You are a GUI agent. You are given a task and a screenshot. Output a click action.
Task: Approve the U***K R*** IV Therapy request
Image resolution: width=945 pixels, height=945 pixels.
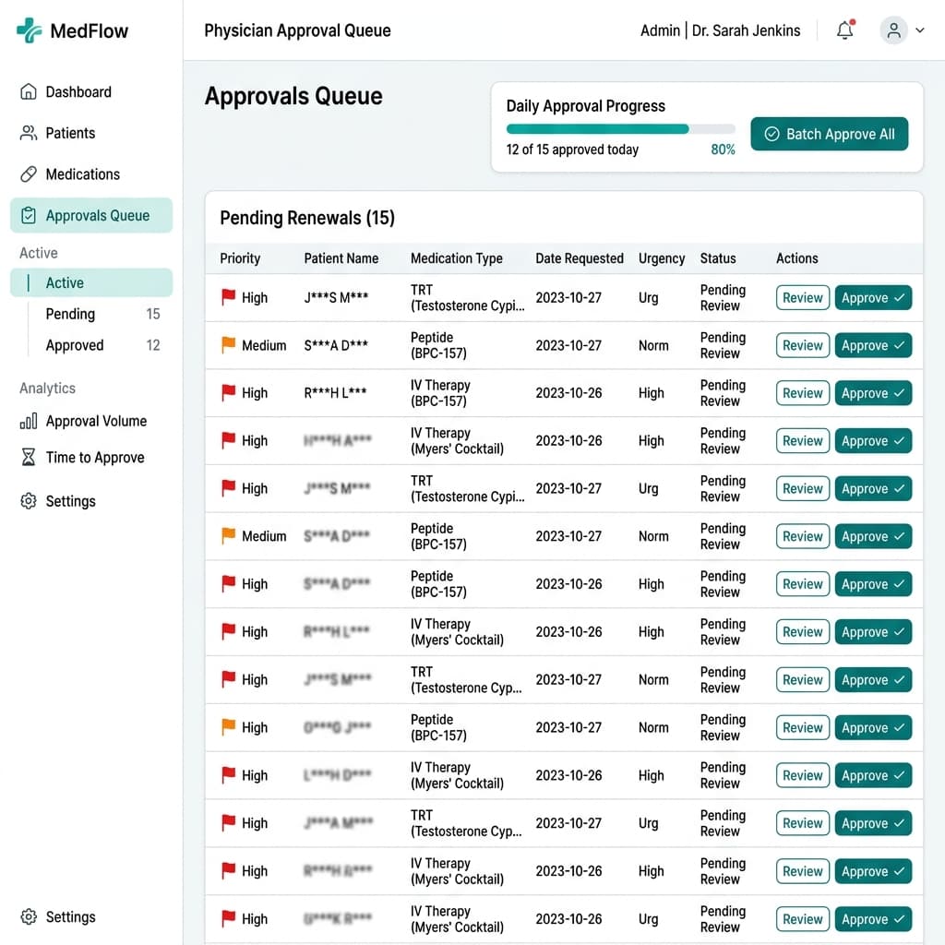click(873, 919)
